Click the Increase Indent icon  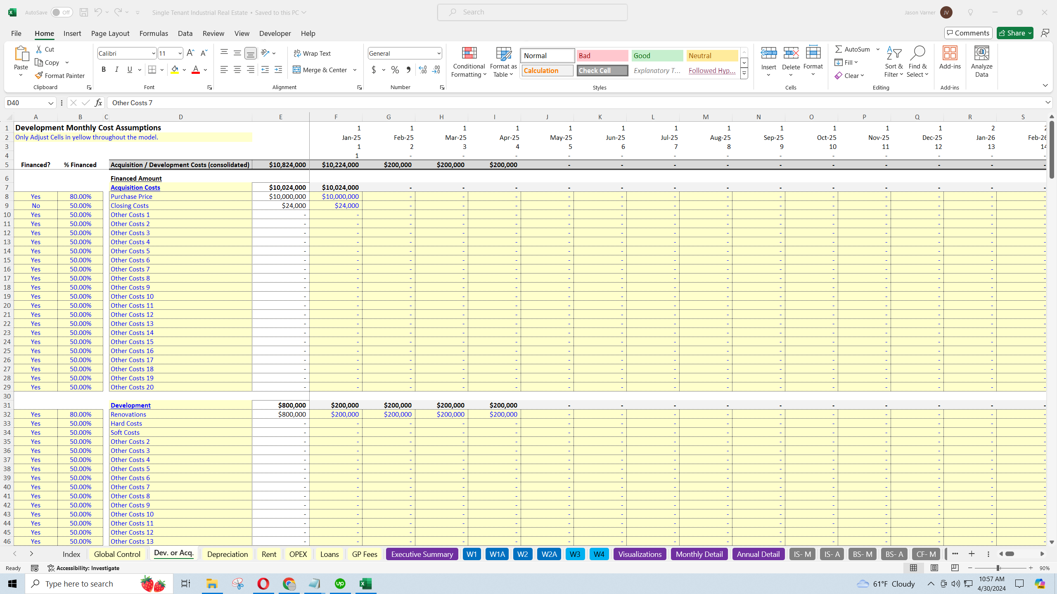(x=279, y=70)
